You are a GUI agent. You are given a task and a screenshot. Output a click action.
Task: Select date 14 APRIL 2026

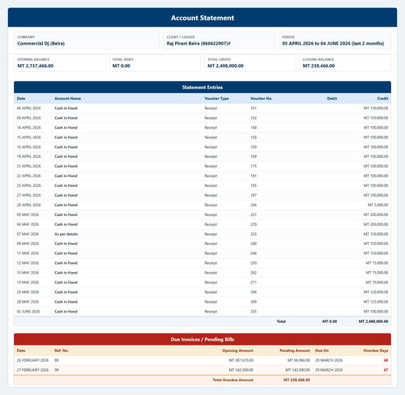point(29,128)
